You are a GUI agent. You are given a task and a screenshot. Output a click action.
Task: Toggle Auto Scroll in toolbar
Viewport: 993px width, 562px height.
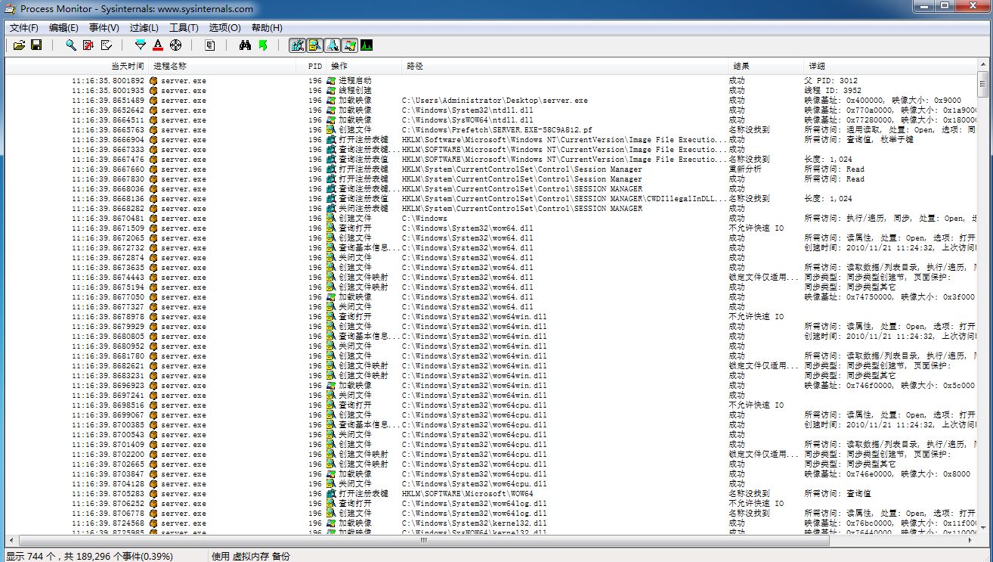coord(88,45)
